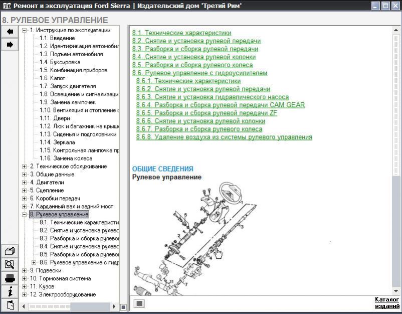This screenshot has height=314, width=402.
Task: Expand the '9. Подвески' tree node
Action: 25,270
